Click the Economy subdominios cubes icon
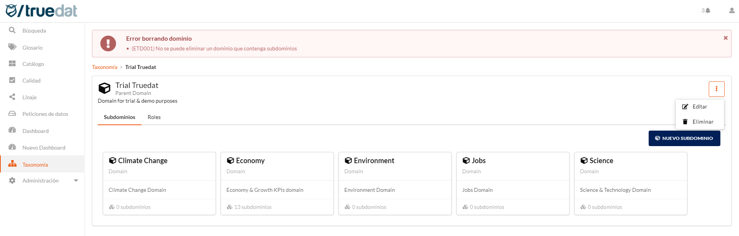Viewport: 739px width, 236px height. click(x=230, y=207)
